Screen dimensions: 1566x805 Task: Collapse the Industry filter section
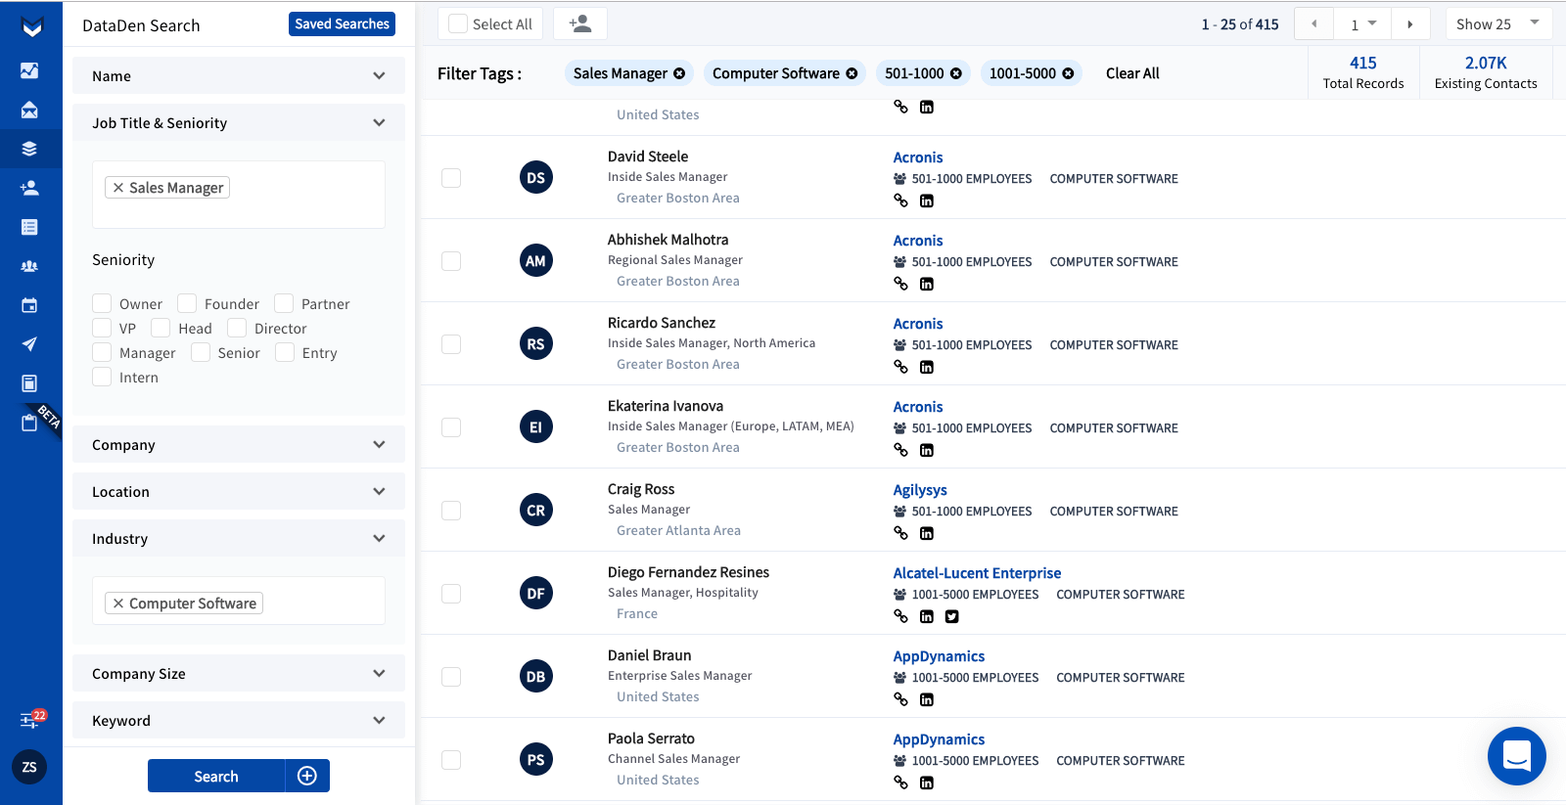coord(239,538)
